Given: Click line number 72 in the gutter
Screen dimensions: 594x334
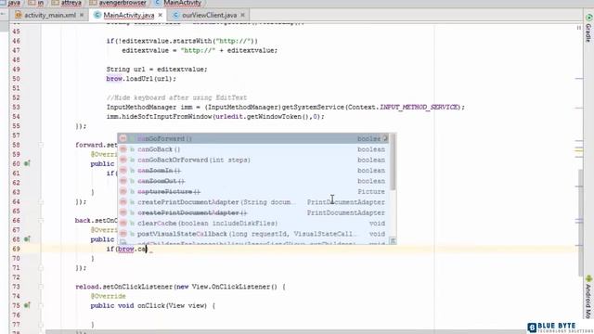Looking at the screenshot, I should click(16, 277).
